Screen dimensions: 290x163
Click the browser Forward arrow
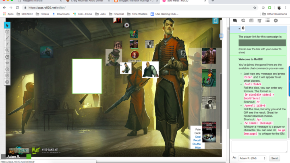tap(11, 8)
